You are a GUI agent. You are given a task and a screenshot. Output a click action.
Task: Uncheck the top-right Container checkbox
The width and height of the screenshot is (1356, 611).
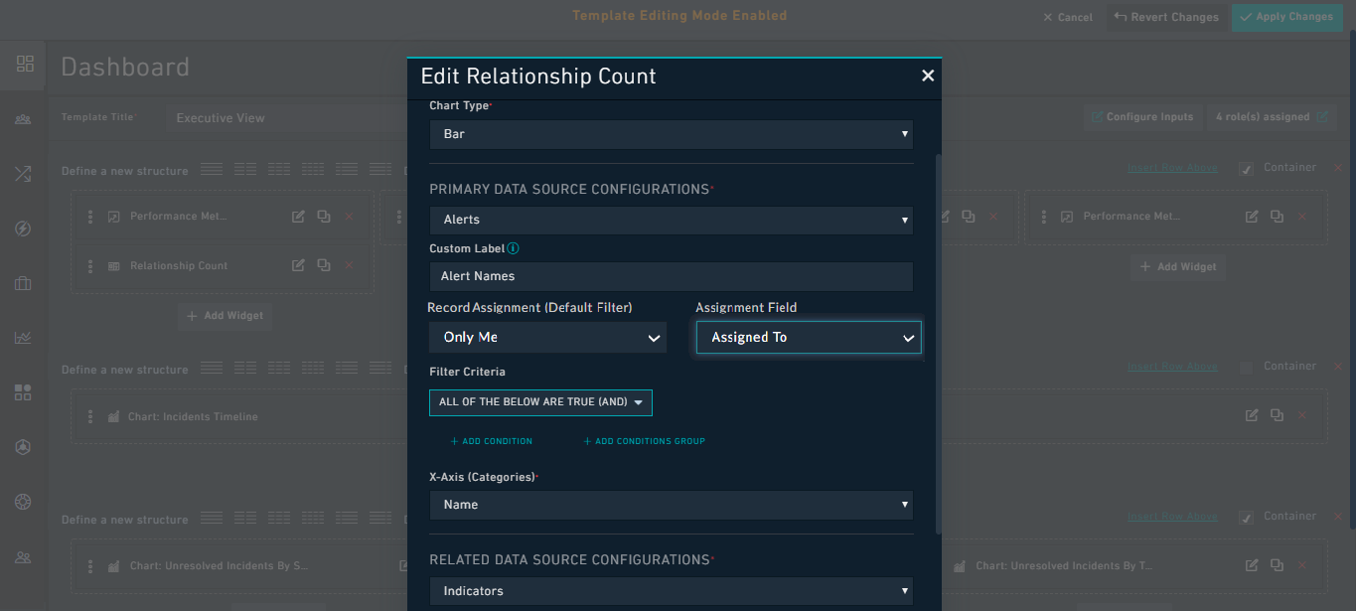click(x=1245, y=167)
